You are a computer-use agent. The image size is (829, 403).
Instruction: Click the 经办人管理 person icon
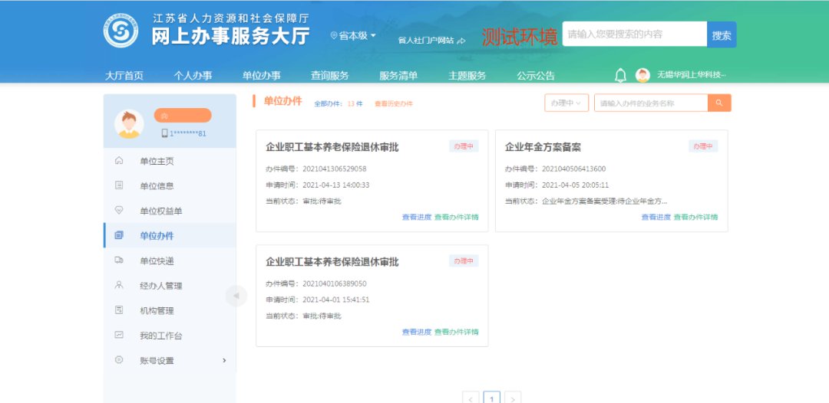point(119,285)
